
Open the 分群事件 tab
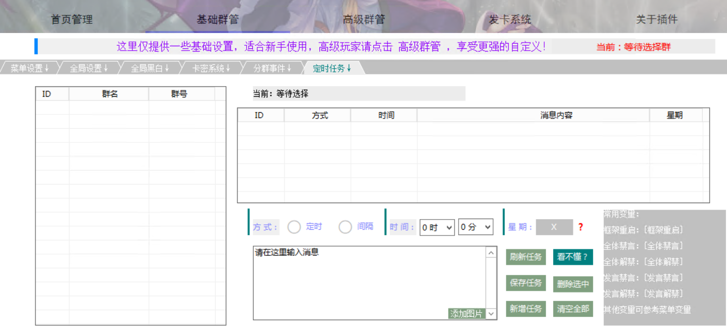[272, 68]
